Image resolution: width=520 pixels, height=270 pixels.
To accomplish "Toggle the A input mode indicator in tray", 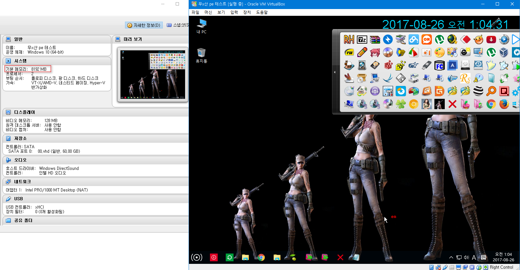I will click(x=474, y=257).
